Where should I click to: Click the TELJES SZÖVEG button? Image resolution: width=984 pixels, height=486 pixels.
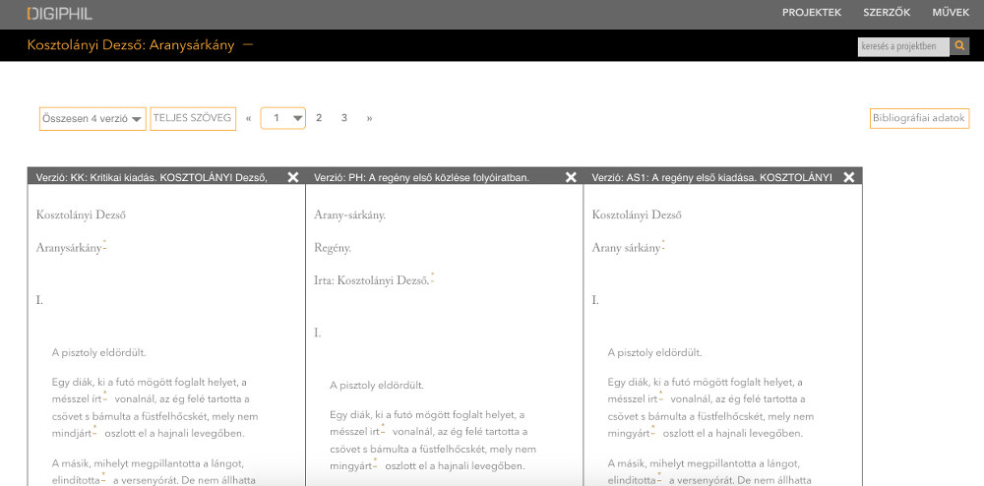193,118
